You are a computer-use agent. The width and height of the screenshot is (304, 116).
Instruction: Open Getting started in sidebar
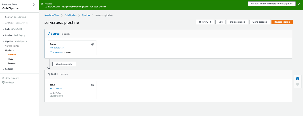point(12,46)
